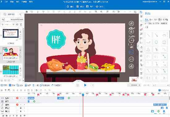Collapse the right panel with the side arrow handle

(138, 46)
